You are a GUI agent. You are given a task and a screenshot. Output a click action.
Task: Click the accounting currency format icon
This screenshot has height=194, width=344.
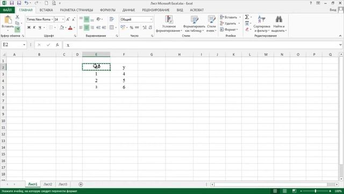point(123,27)
